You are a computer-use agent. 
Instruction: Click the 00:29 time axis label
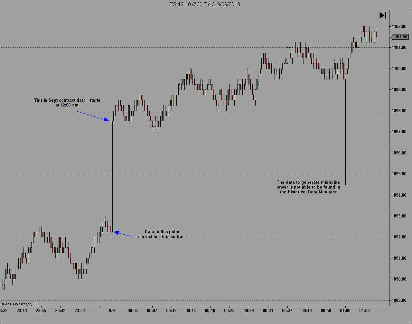click(248, 311)
